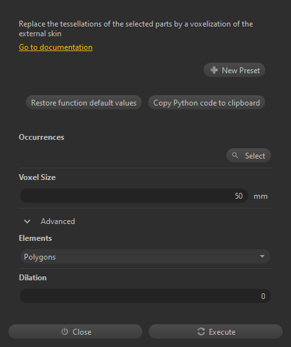291x347 pixels.
Task: Click the Occurrences heading
Action: point(41,137)
